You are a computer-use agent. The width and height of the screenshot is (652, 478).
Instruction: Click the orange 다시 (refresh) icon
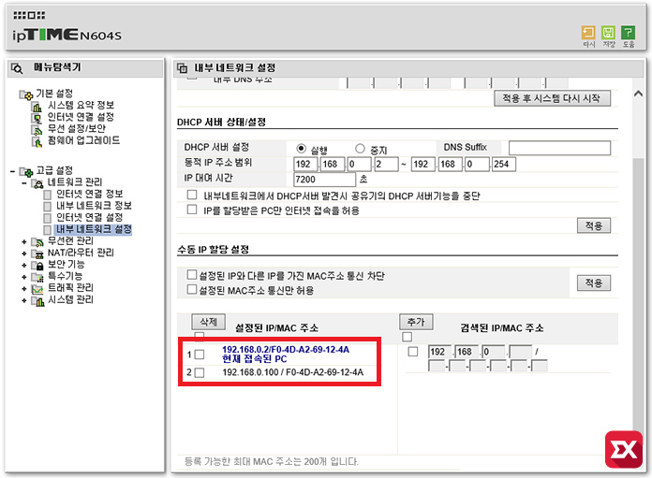pos(589,35)
